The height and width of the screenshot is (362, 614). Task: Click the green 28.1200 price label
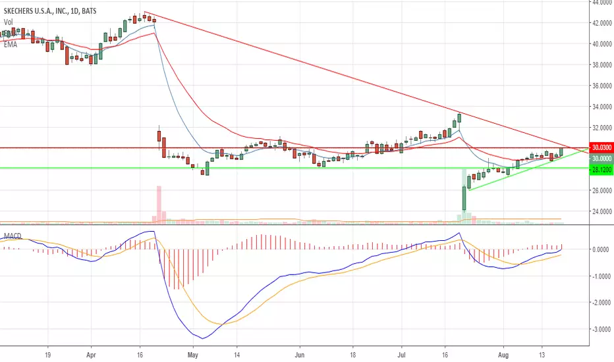(x=601, y=170)
